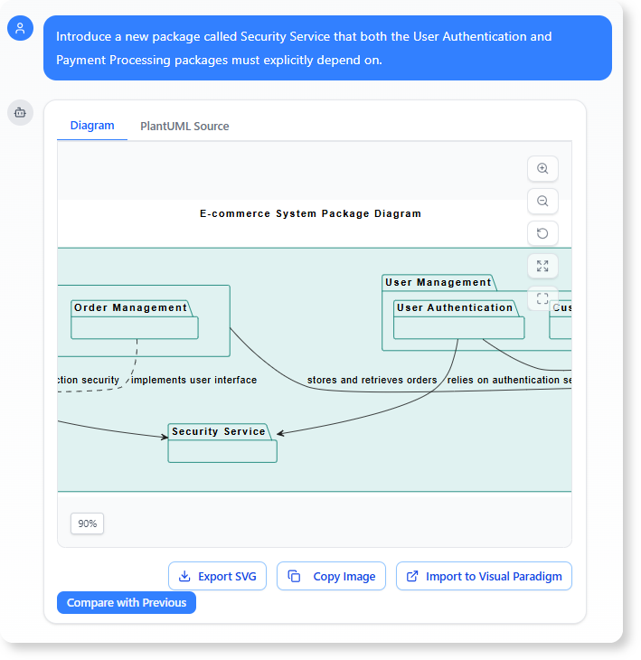The image size is (641, 660).
Task: Click the fullscreen corner-brackets icon
Action: point(542,297)
